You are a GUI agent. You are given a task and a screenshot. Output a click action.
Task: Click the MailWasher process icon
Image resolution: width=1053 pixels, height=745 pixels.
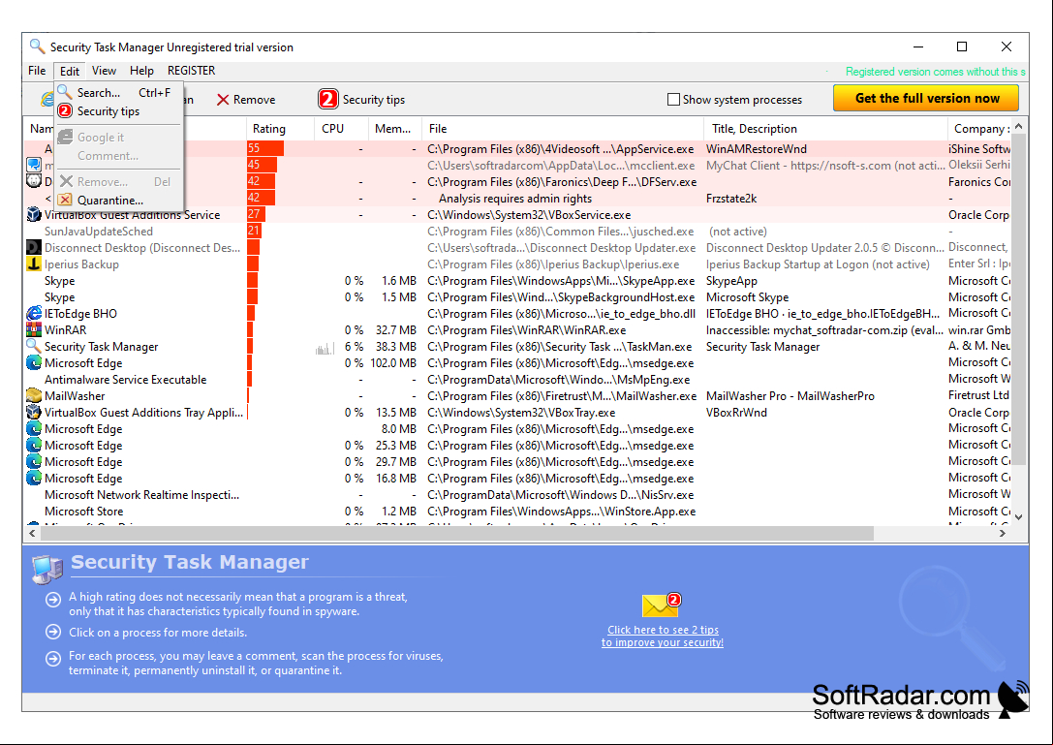pos(34,395)
